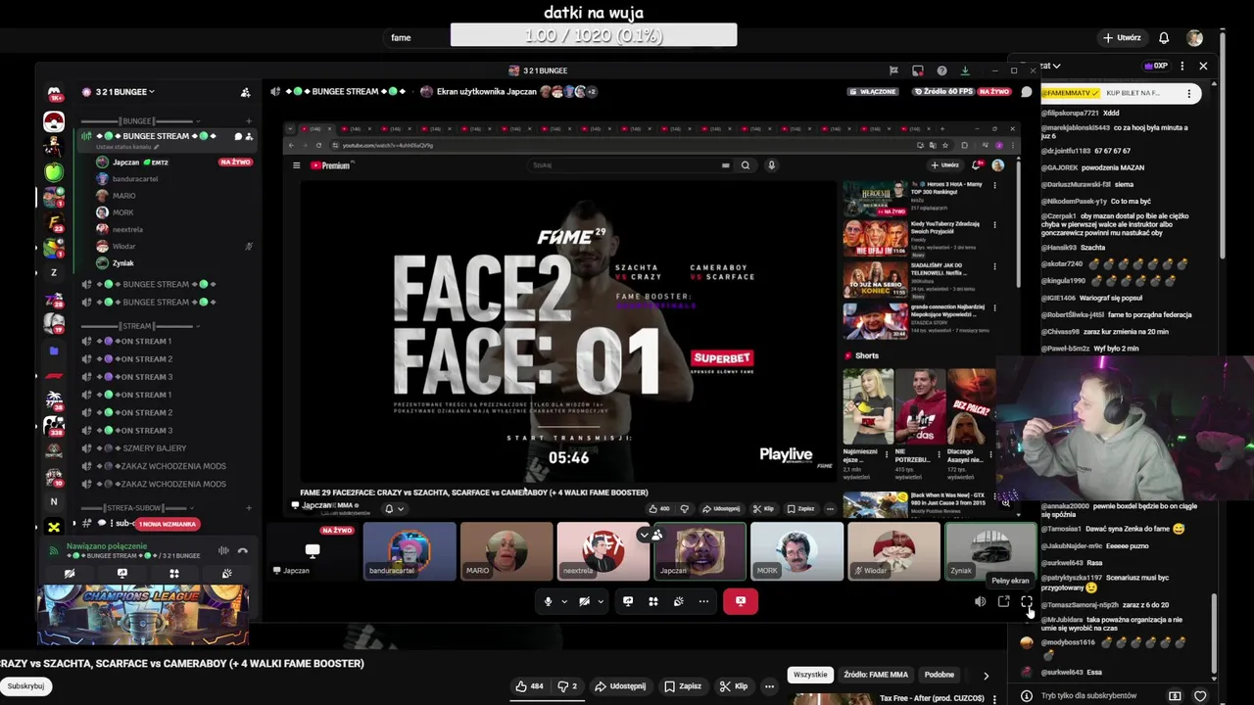The width and height of the screenshot is (1254, 705).
Task: Open camera options arrow beside camera button
Action: tap(599, 601)
